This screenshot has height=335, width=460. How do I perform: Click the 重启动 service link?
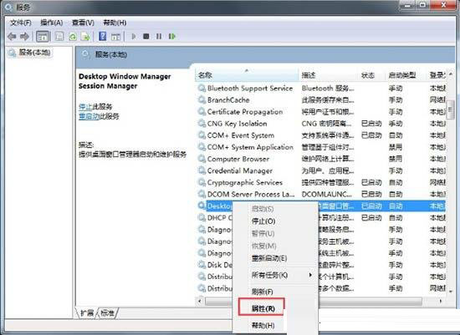(89, 116)
